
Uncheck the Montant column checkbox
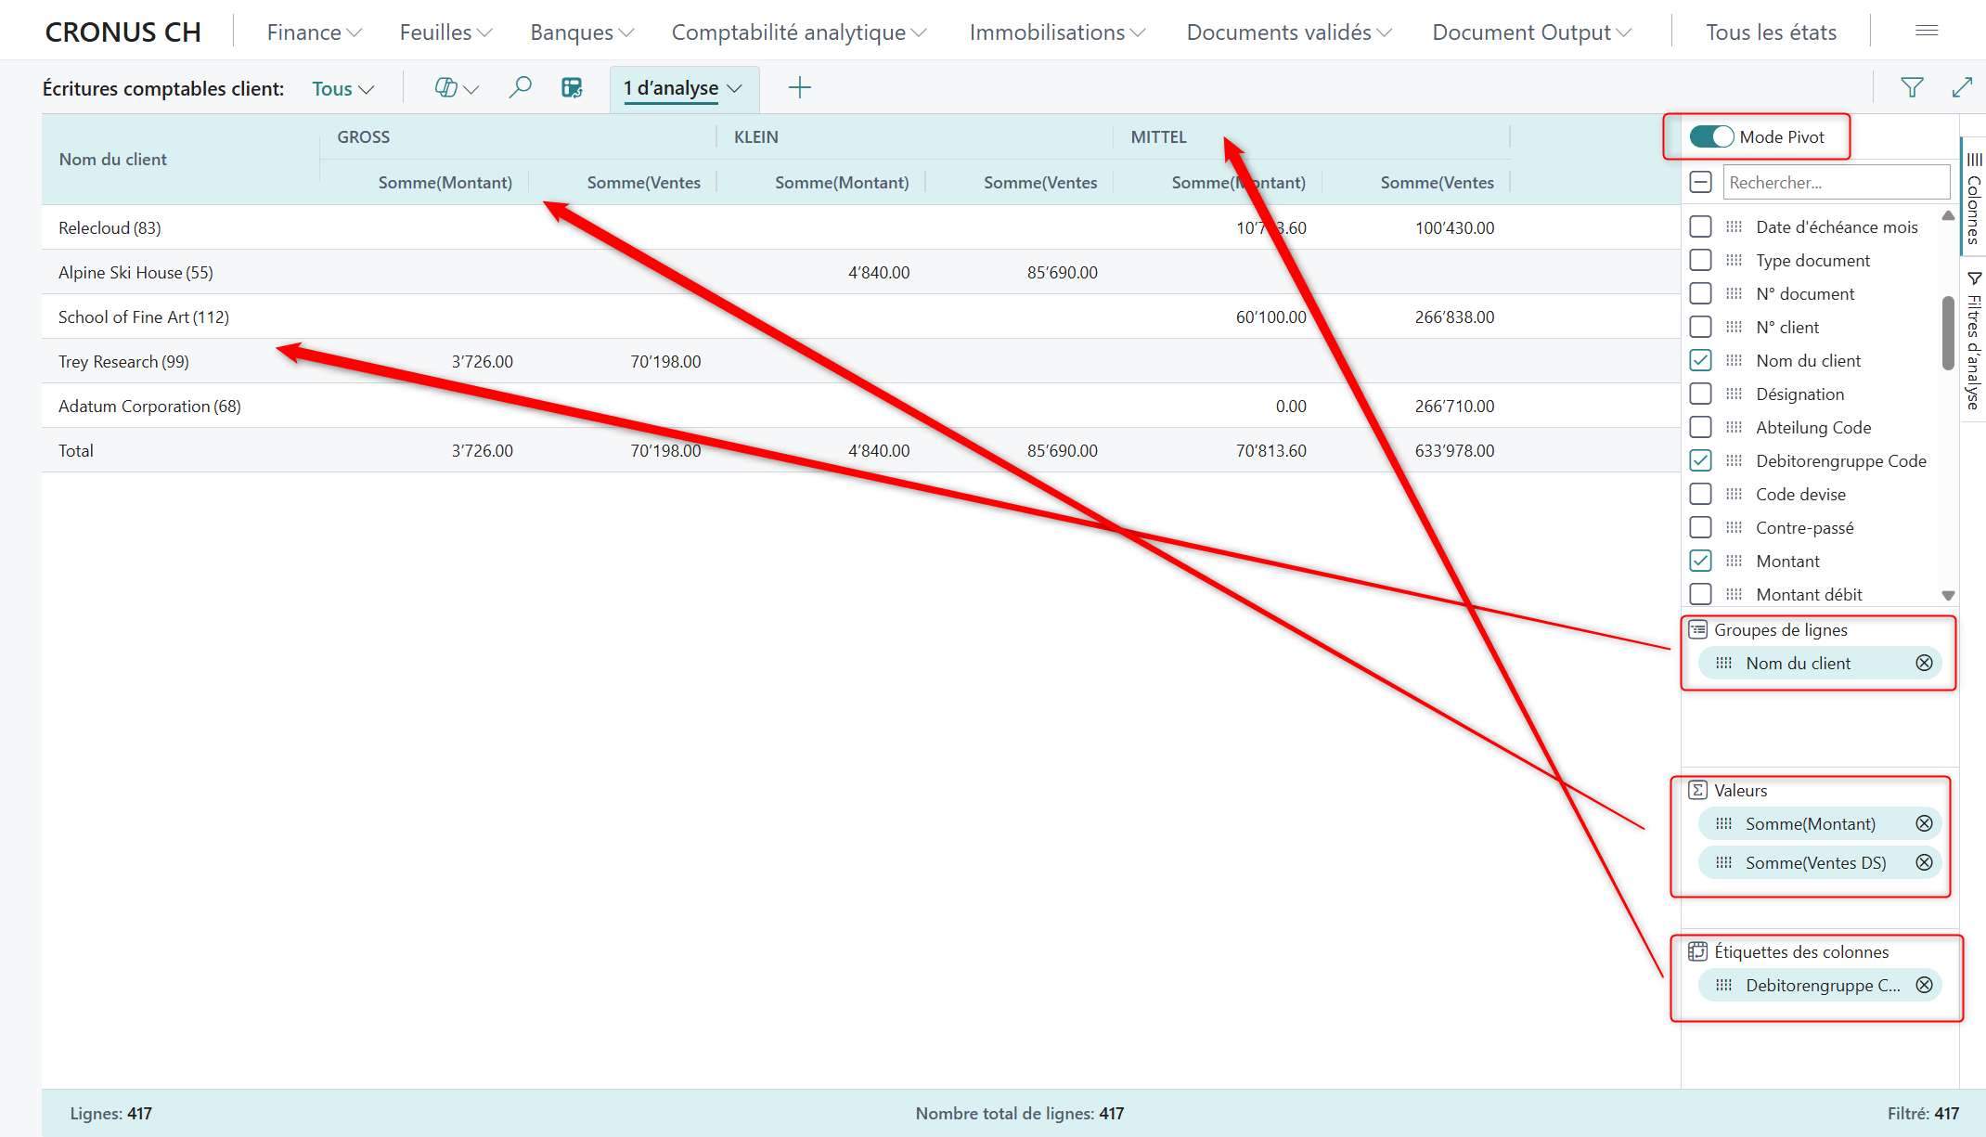pos(1700,561)
